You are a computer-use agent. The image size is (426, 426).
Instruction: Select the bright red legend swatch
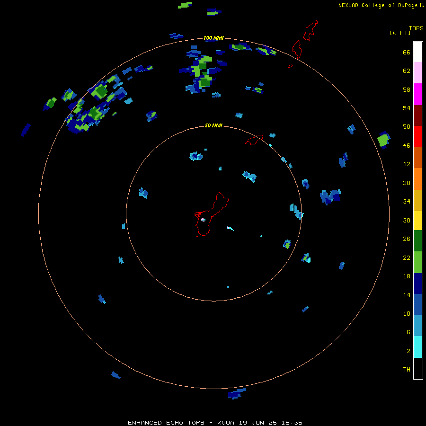click(418, 136)
